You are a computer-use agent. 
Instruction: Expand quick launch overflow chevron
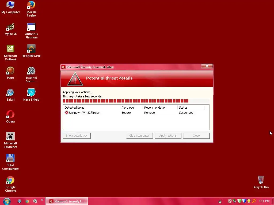coord(42,200)
